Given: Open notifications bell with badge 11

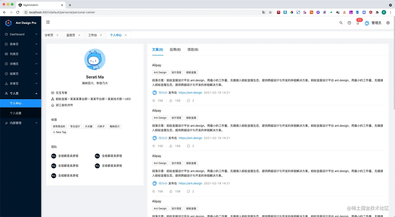Looking at the screenshot, I should 358,23.
